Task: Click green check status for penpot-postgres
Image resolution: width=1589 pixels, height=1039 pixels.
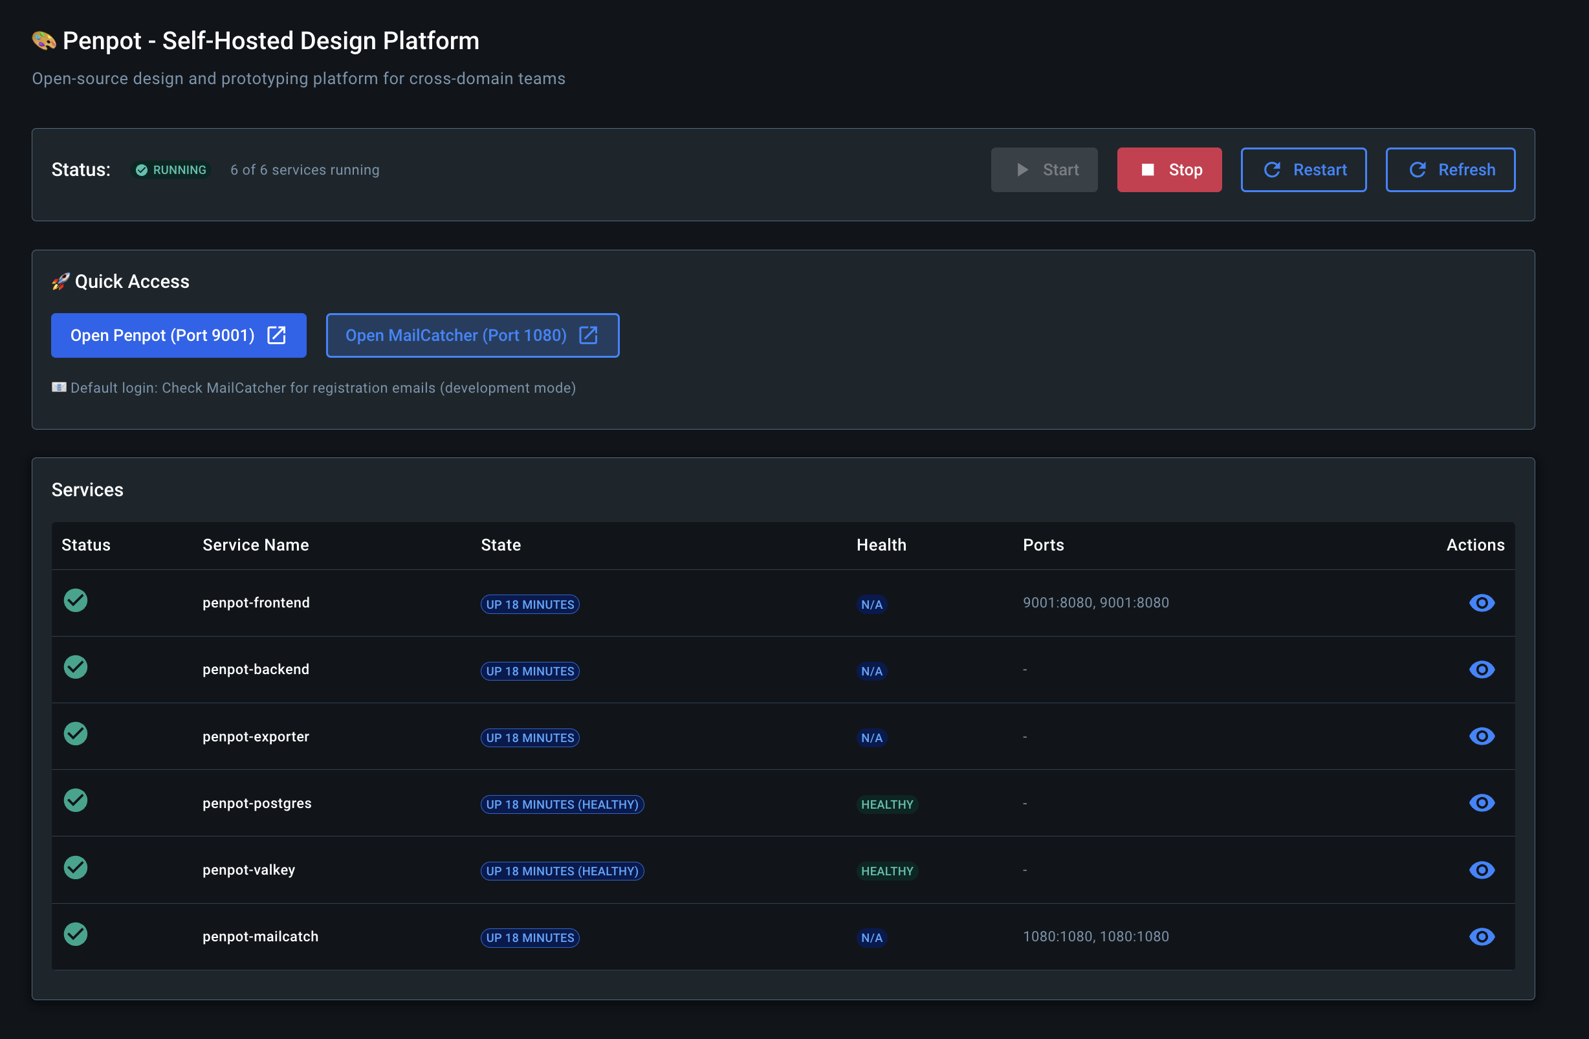Action: point(76,801)
